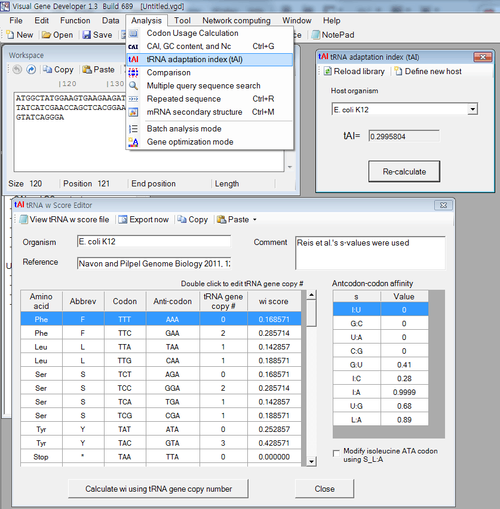Click the Open folder toolbar icon
This screenshot has height=509, width=500.
coord(47,35)
